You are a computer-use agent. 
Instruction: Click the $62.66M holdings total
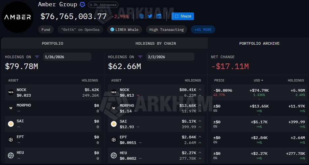tap(124, 66)
